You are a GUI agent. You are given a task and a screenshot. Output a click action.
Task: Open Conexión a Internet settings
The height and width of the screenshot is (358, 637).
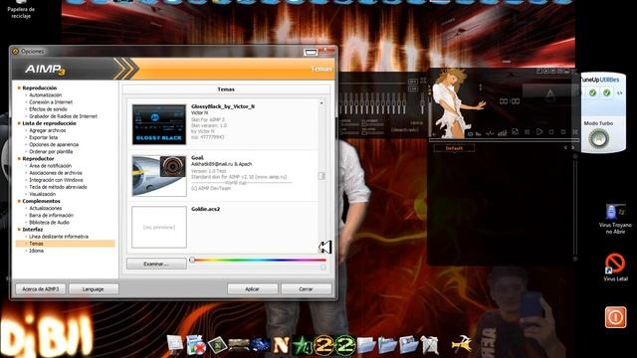[51, 102]
